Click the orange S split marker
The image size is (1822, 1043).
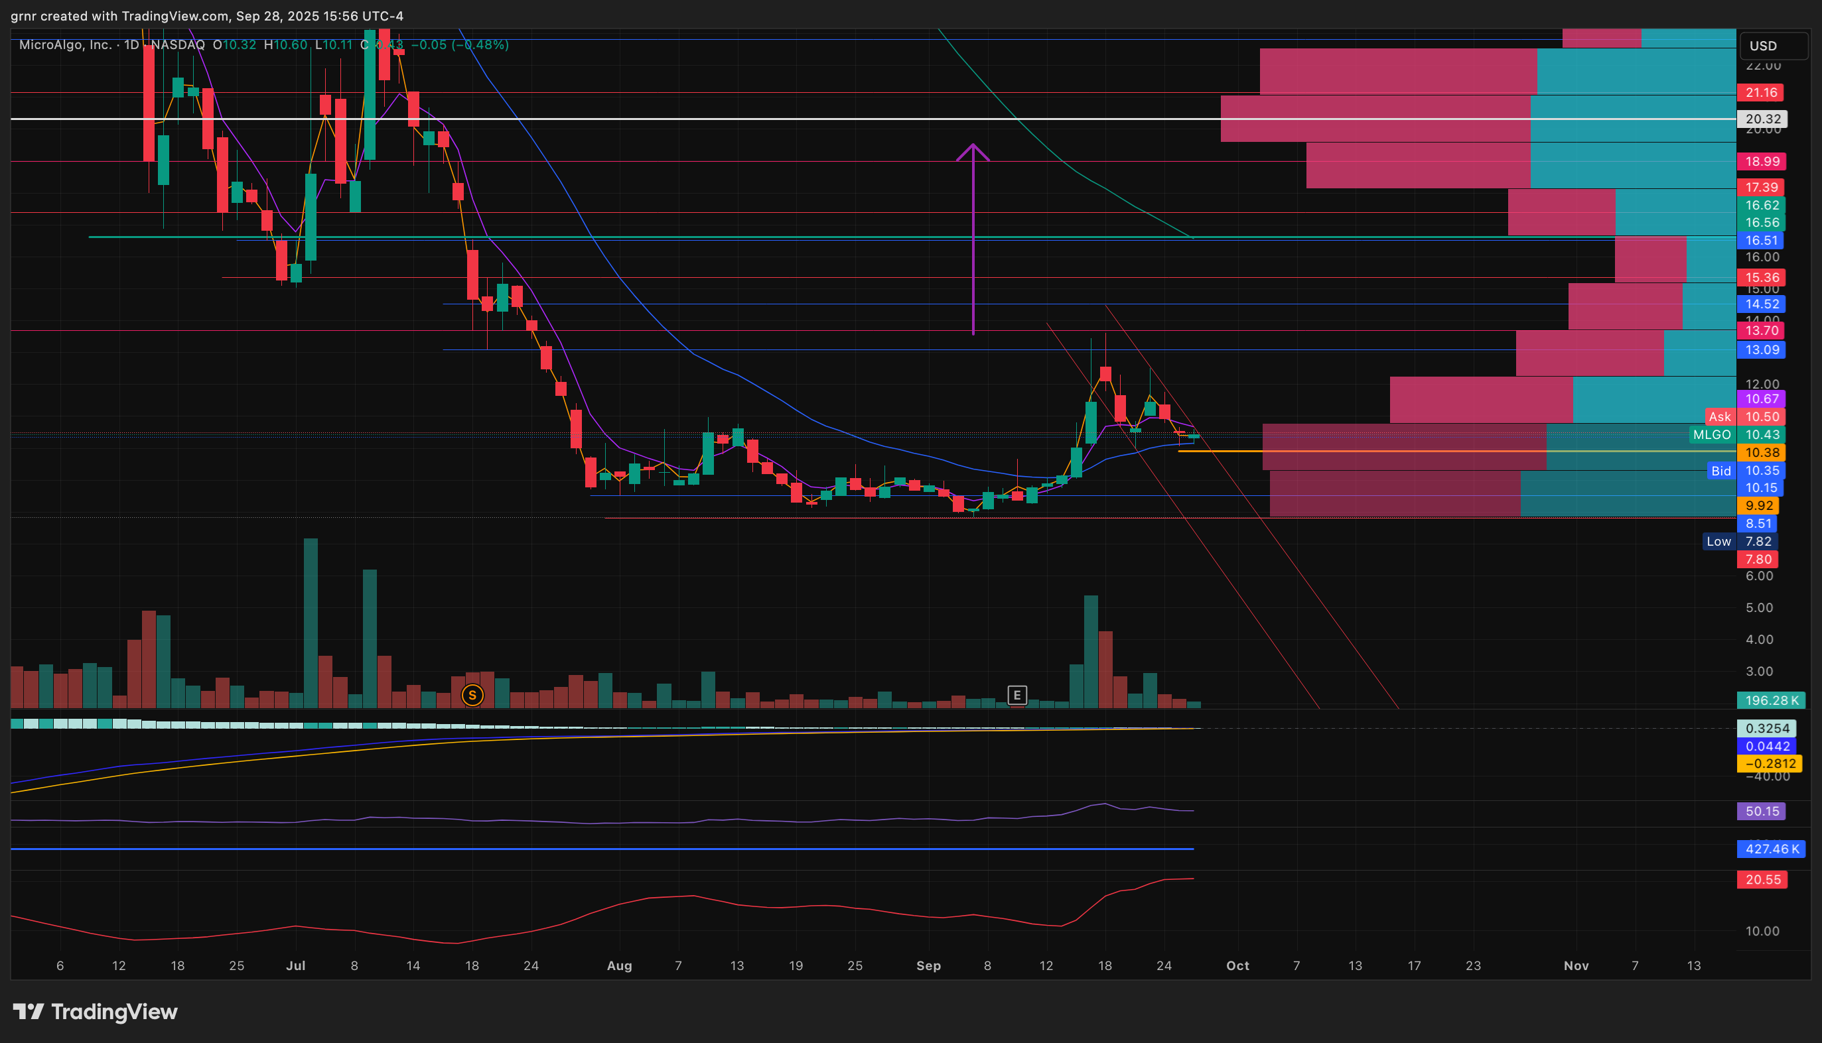(472, 695)
